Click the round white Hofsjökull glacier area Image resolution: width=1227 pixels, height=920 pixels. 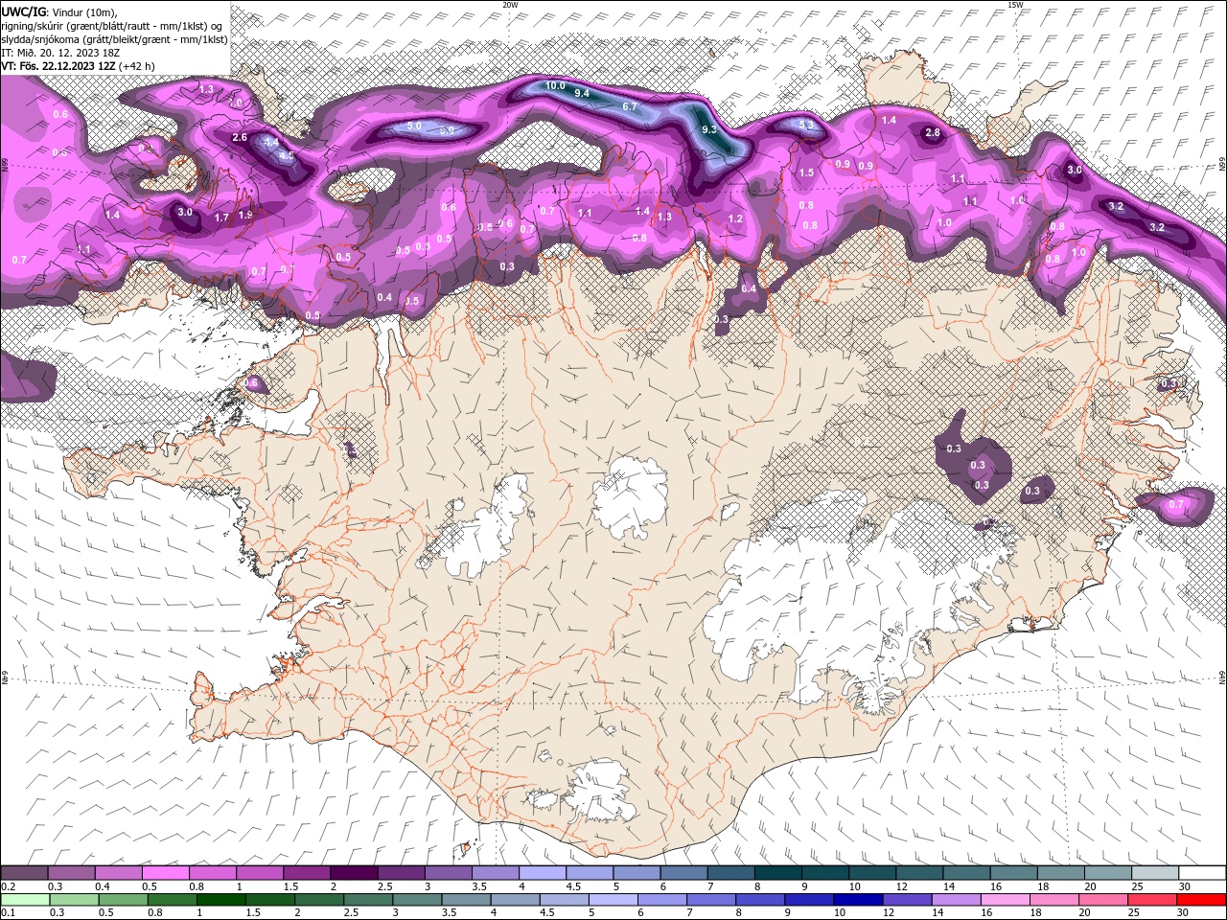coord(630,497)
